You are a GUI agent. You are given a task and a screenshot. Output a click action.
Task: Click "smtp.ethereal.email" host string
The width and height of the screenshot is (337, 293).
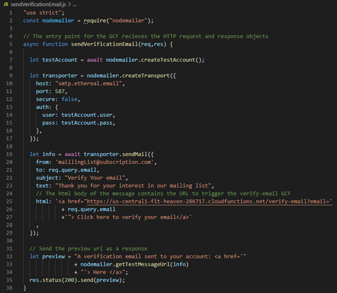click(89, 83)
